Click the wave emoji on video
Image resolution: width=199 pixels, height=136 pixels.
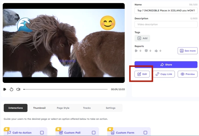(23, 25)
